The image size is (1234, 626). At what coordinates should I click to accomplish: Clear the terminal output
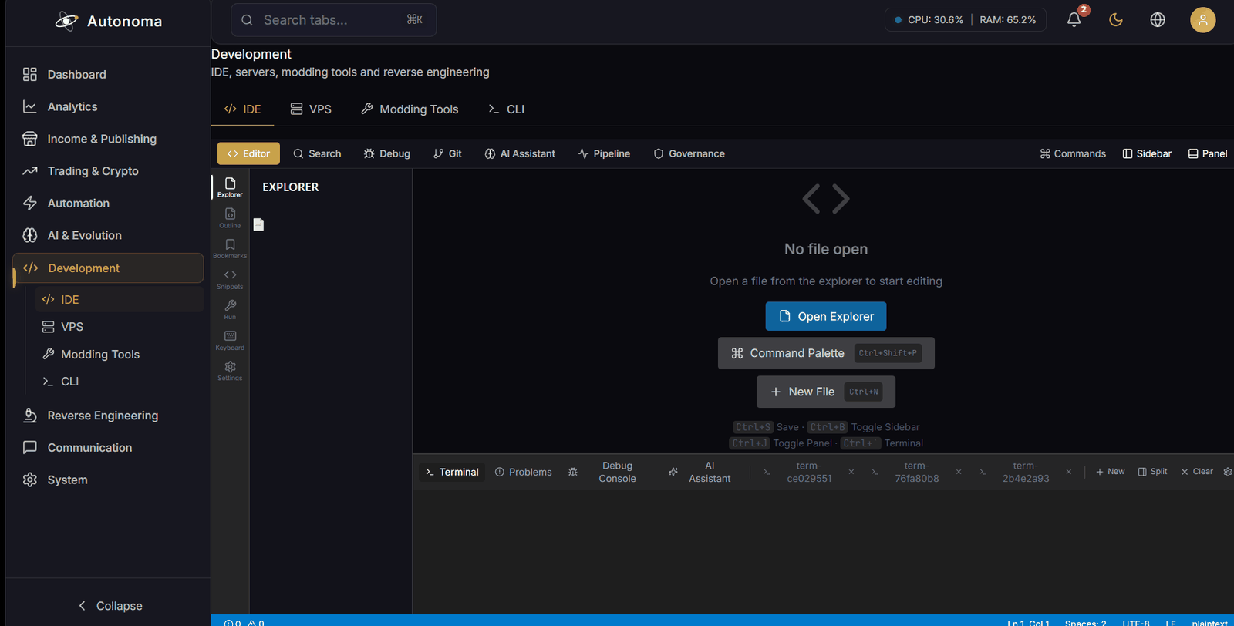(x=1197, y=472)
